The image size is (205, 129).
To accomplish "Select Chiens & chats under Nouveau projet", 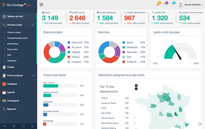I will point(14,33).
